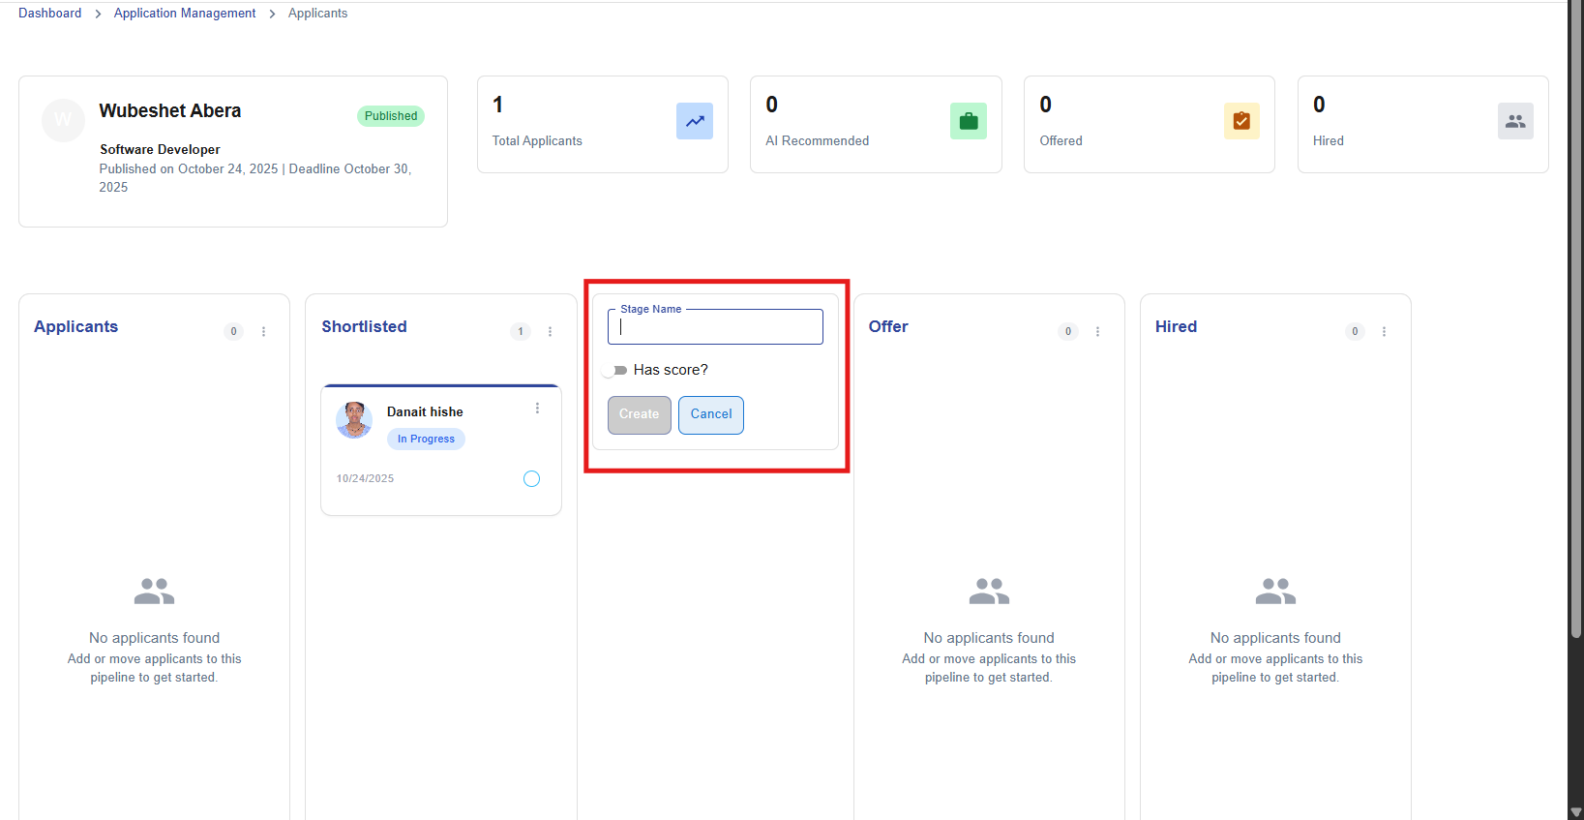Screen dimensions: 1584x820
Task: Open the Shortlisted column options menu
Action: (x=550, y=331)
